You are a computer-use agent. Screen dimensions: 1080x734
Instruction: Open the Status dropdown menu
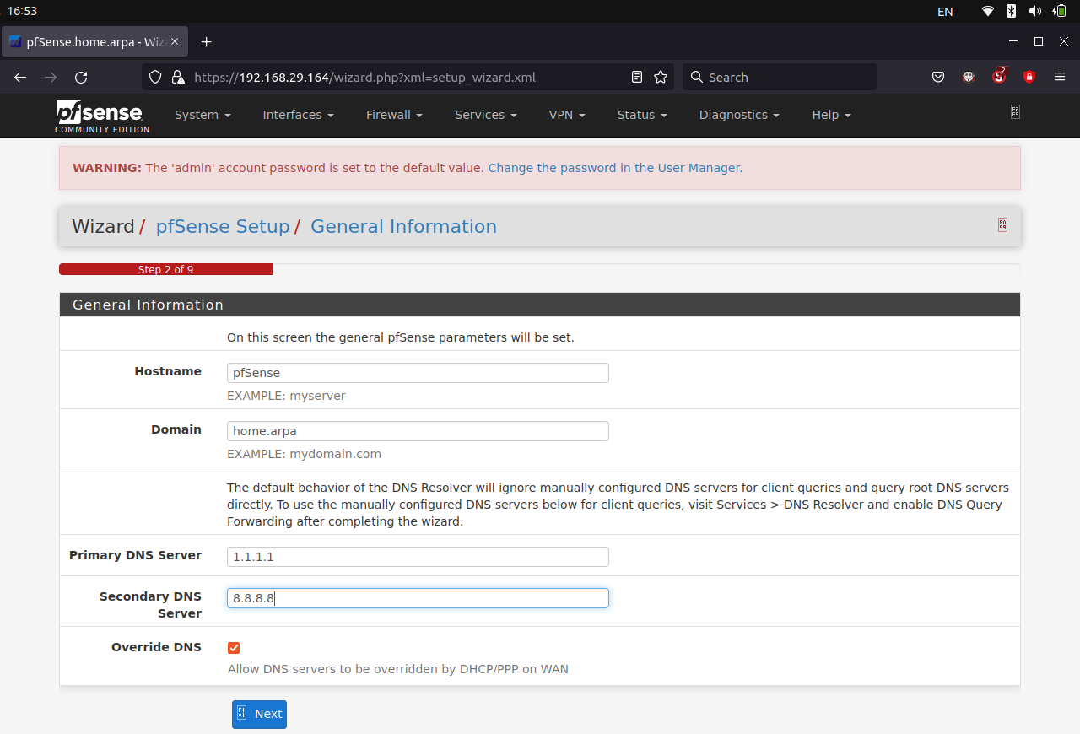(642, 115)
